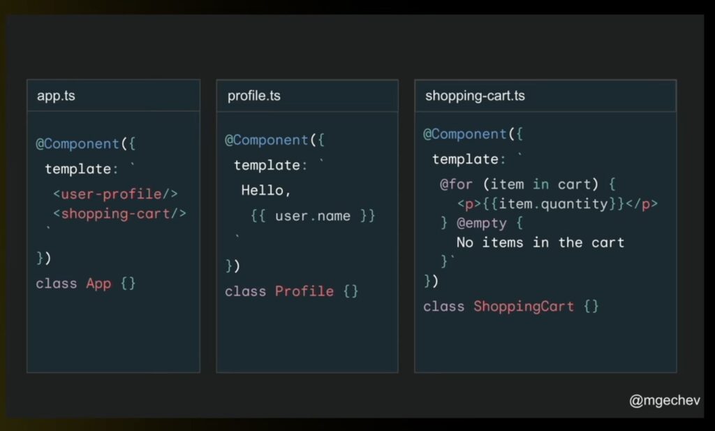715x431 pixels.
Task: Select @Component({ line in shopping-cart.ts panel
Action: (x=473, y=134)
